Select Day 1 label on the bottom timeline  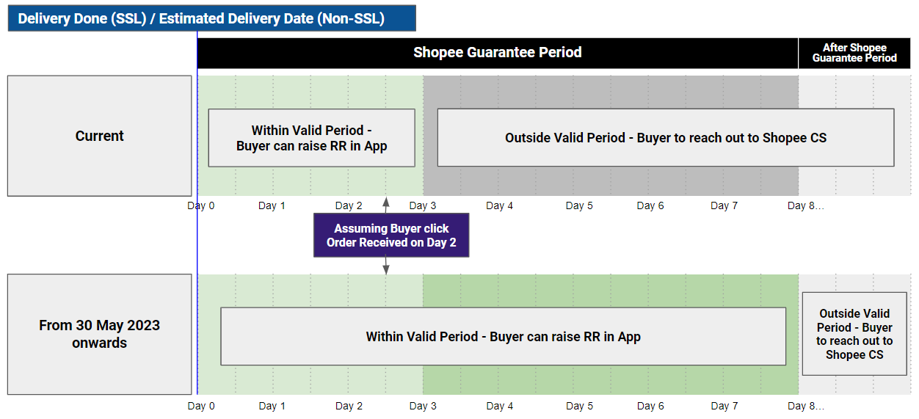pyautogui.click(x=272, y=406)
